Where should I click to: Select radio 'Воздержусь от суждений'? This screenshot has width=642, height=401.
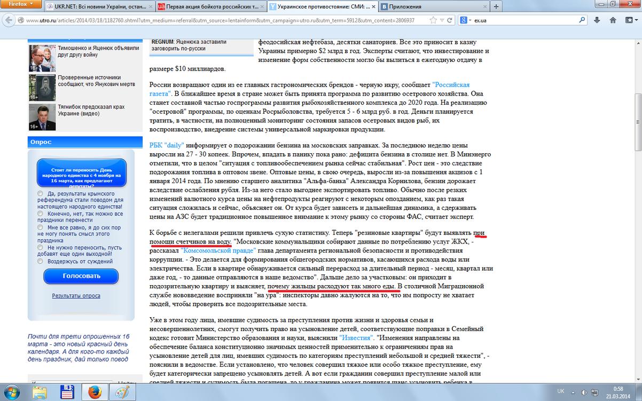coord(41,262)
